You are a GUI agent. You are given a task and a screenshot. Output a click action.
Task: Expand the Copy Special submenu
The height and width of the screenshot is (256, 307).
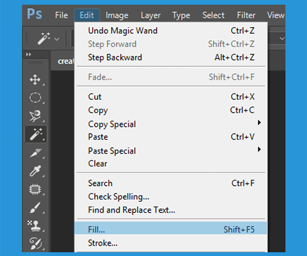click(x=259, y=122)
